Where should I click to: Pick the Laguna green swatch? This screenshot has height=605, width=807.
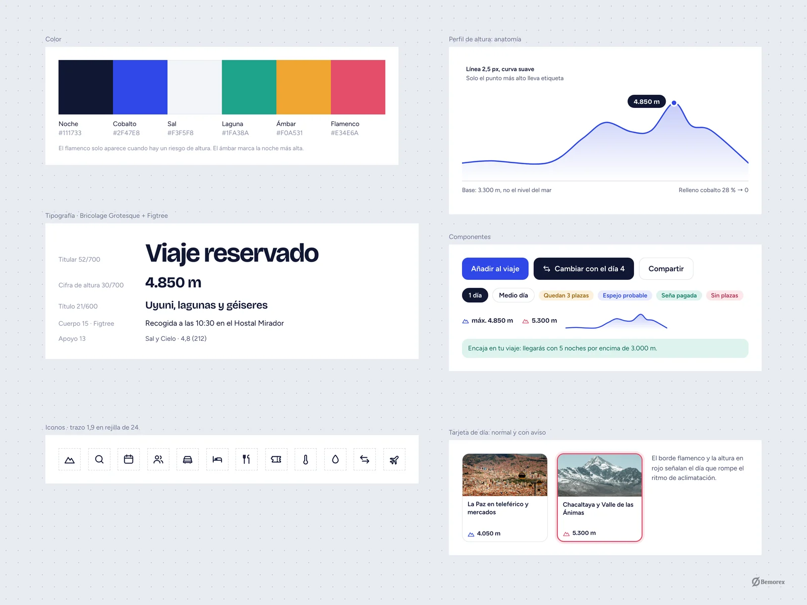click(x=249, y=87)
